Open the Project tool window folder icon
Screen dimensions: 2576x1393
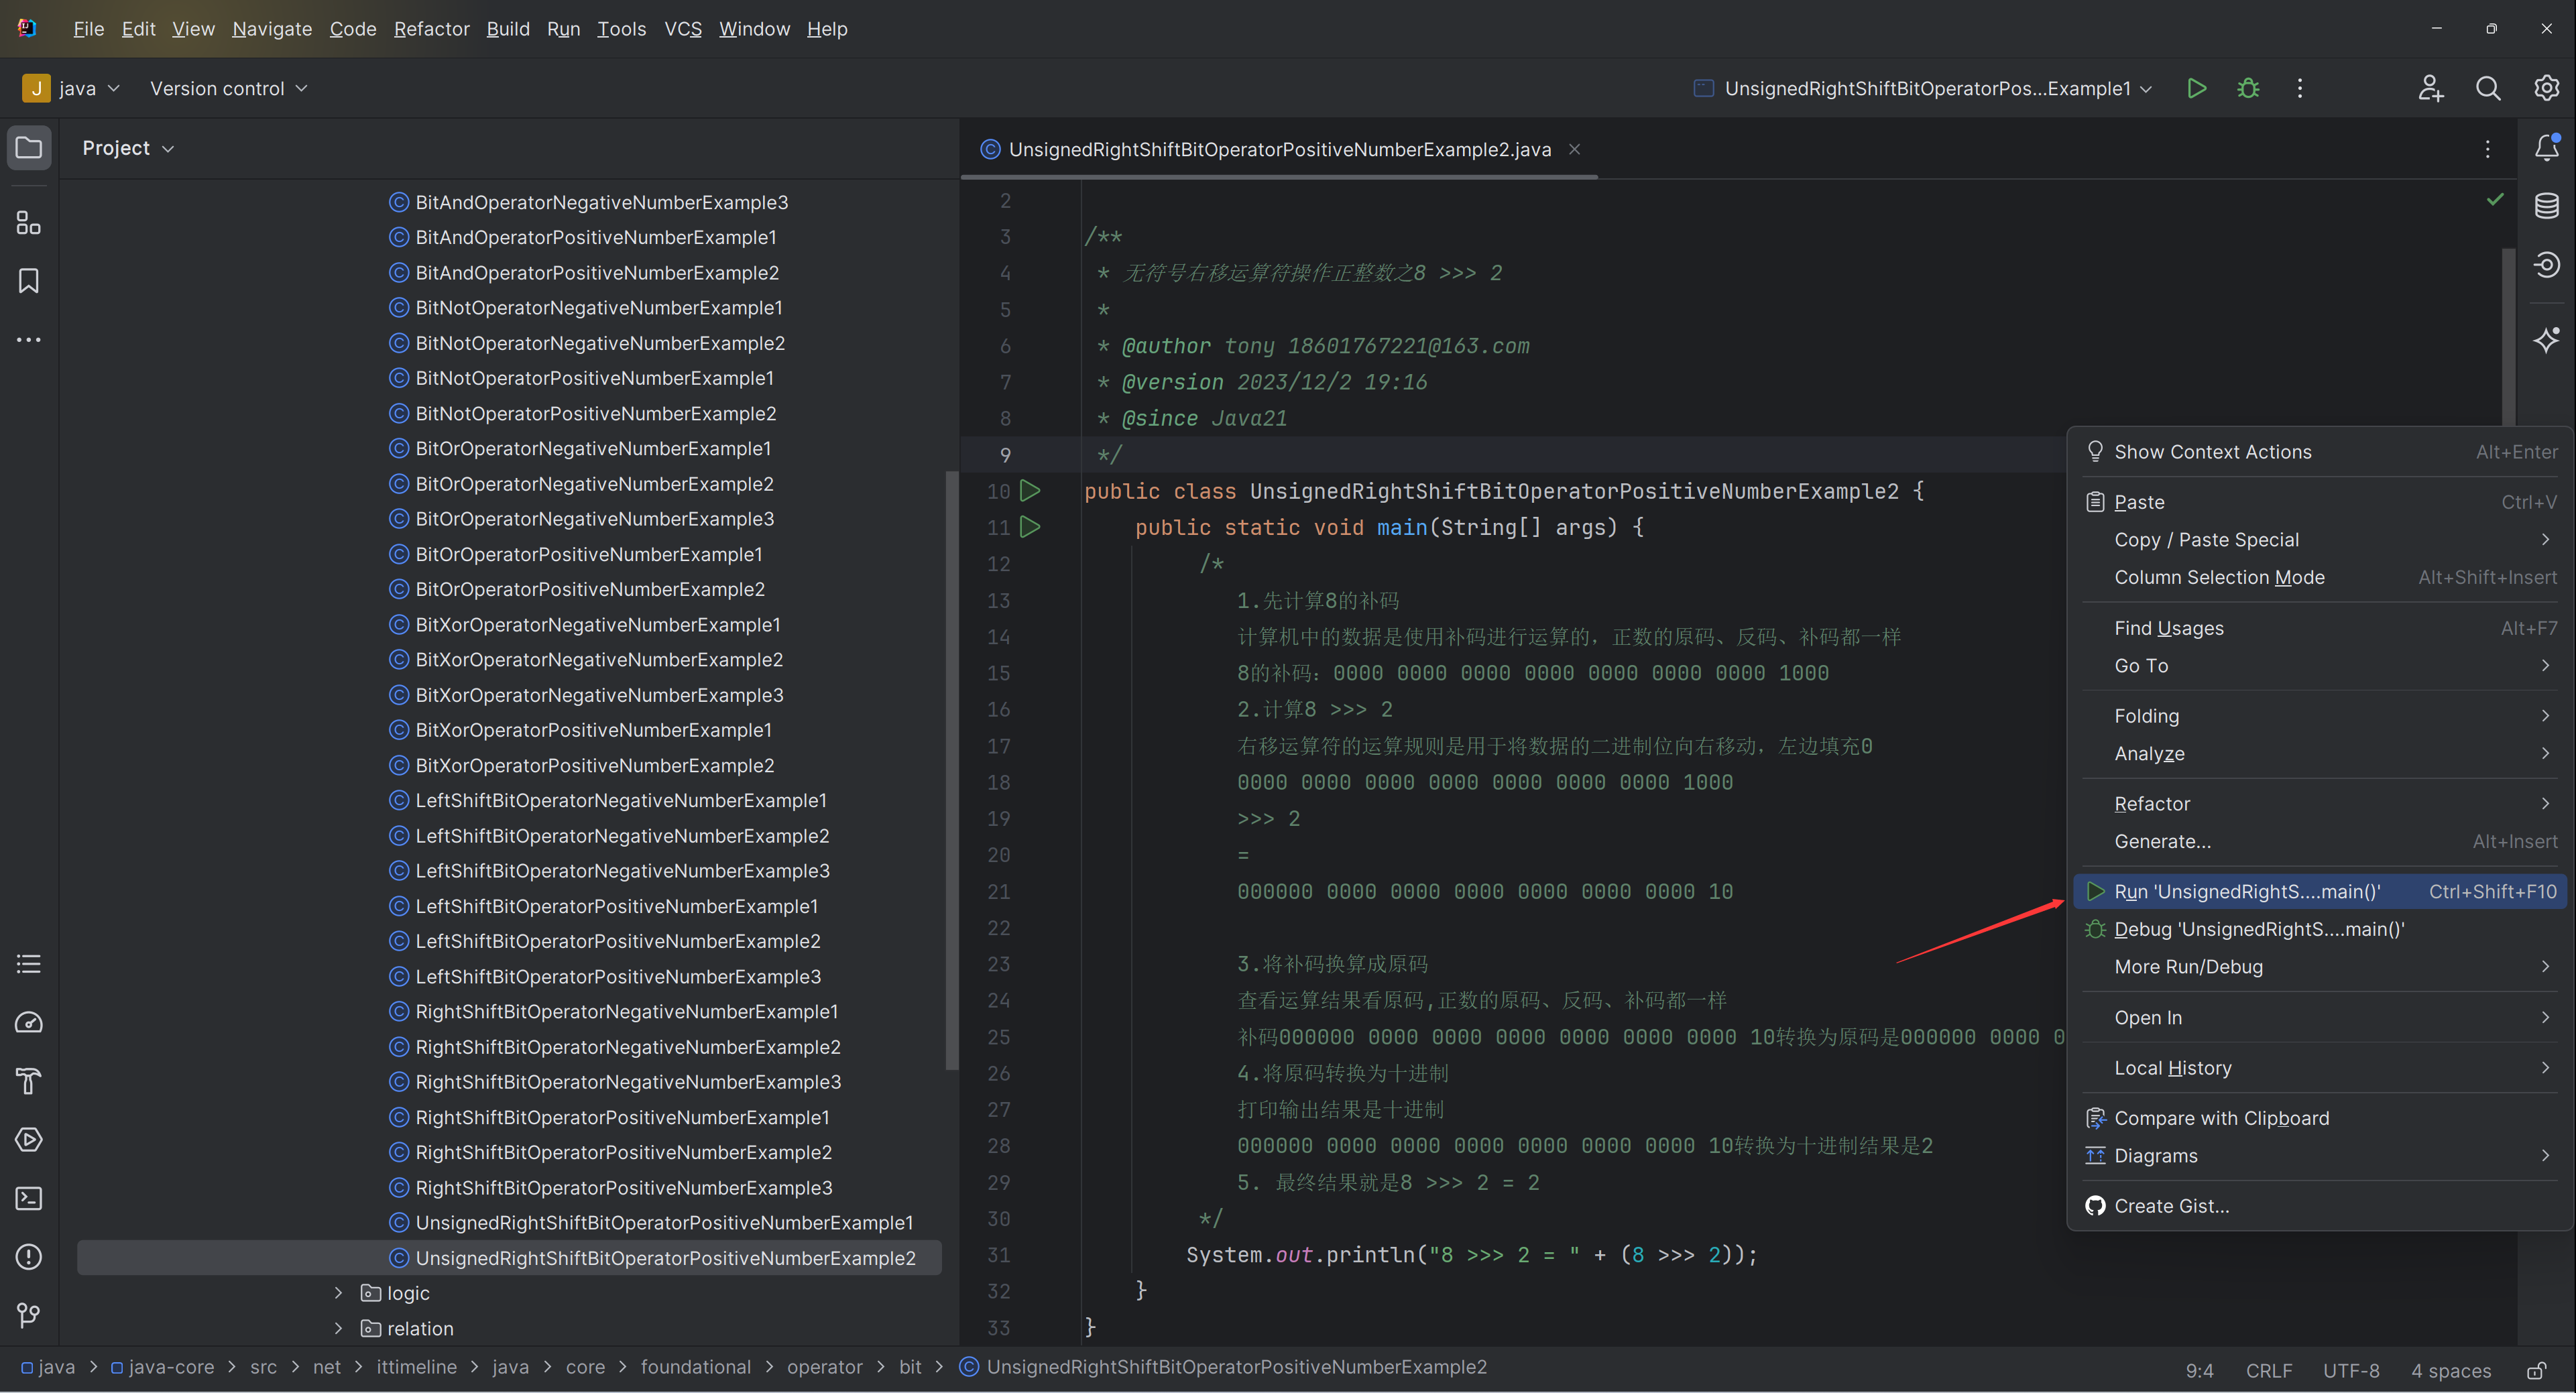(29, 148)
